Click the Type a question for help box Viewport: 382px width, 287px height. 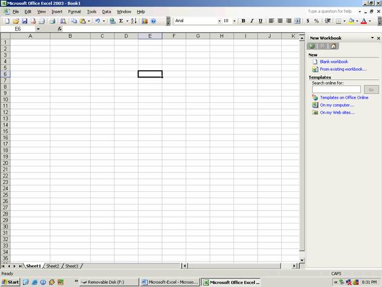point(330,12)
